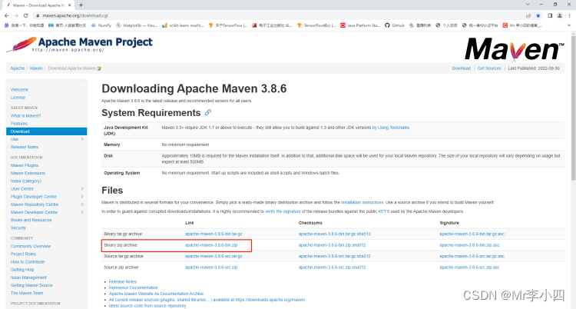Click the browser forward arrow

tap(16, 15)
